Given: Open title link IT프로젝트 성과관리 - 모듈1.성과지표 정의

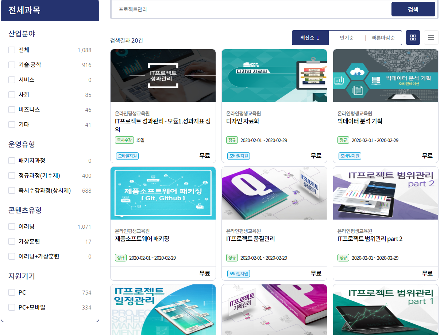Looking at the screenshot, I should [x=163, y=125].
